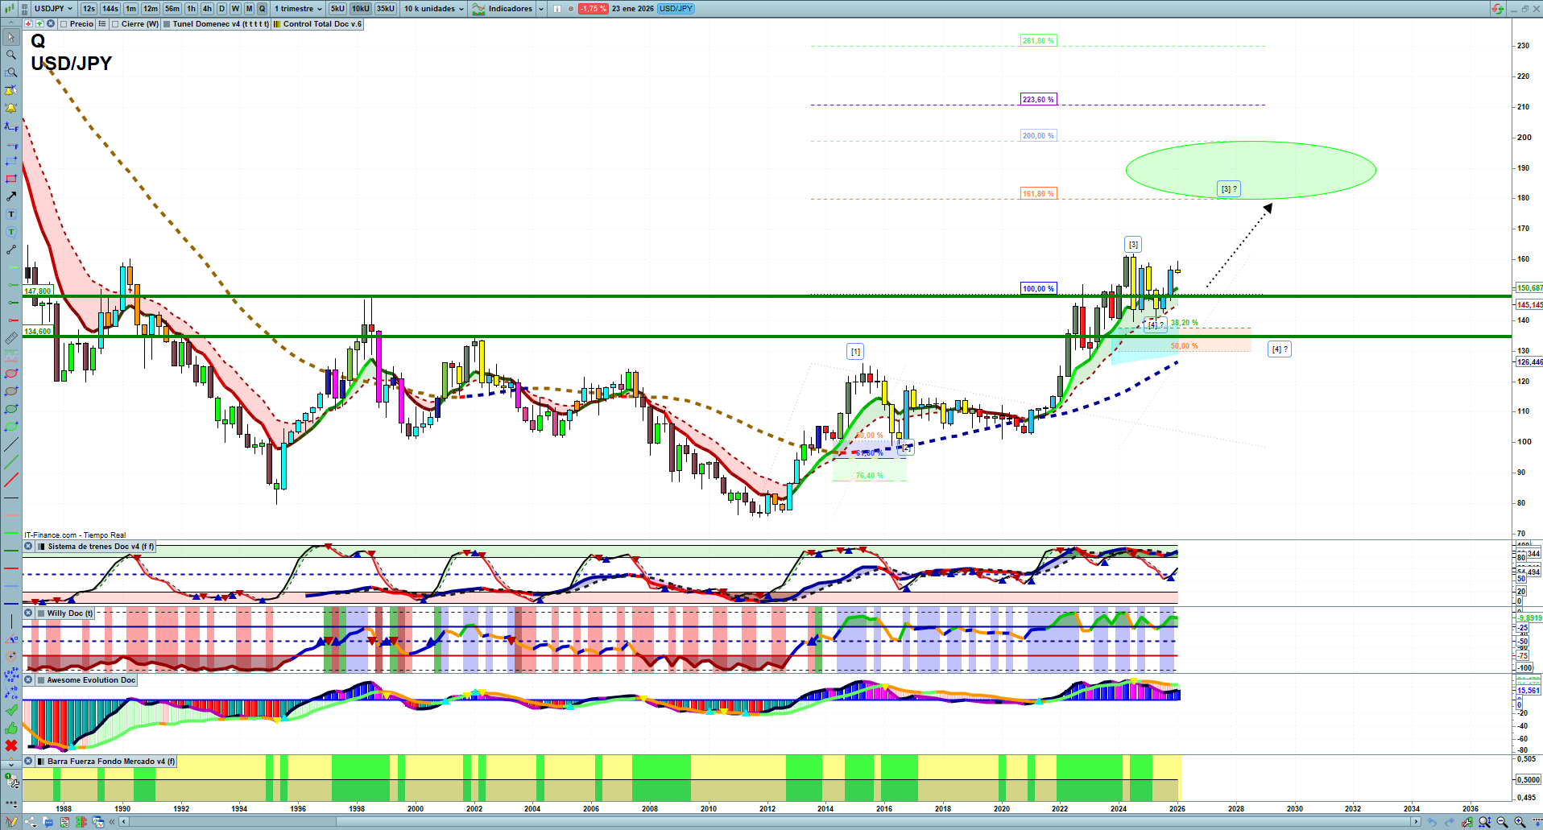Switch to the 4h timeframe
The width and height of the screenshot is (1543, 830).
click(x=207, y=9)
